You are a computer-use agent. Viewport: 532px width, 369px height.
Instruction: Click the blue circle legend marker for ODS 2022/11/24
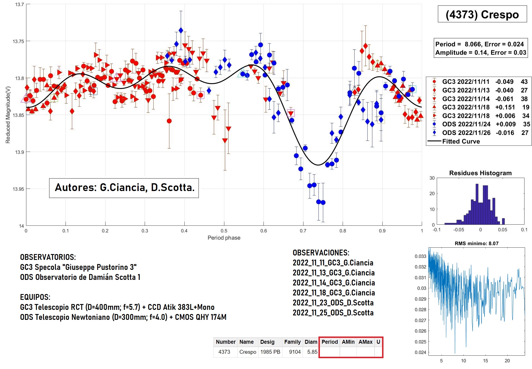[x=434, y=124]
